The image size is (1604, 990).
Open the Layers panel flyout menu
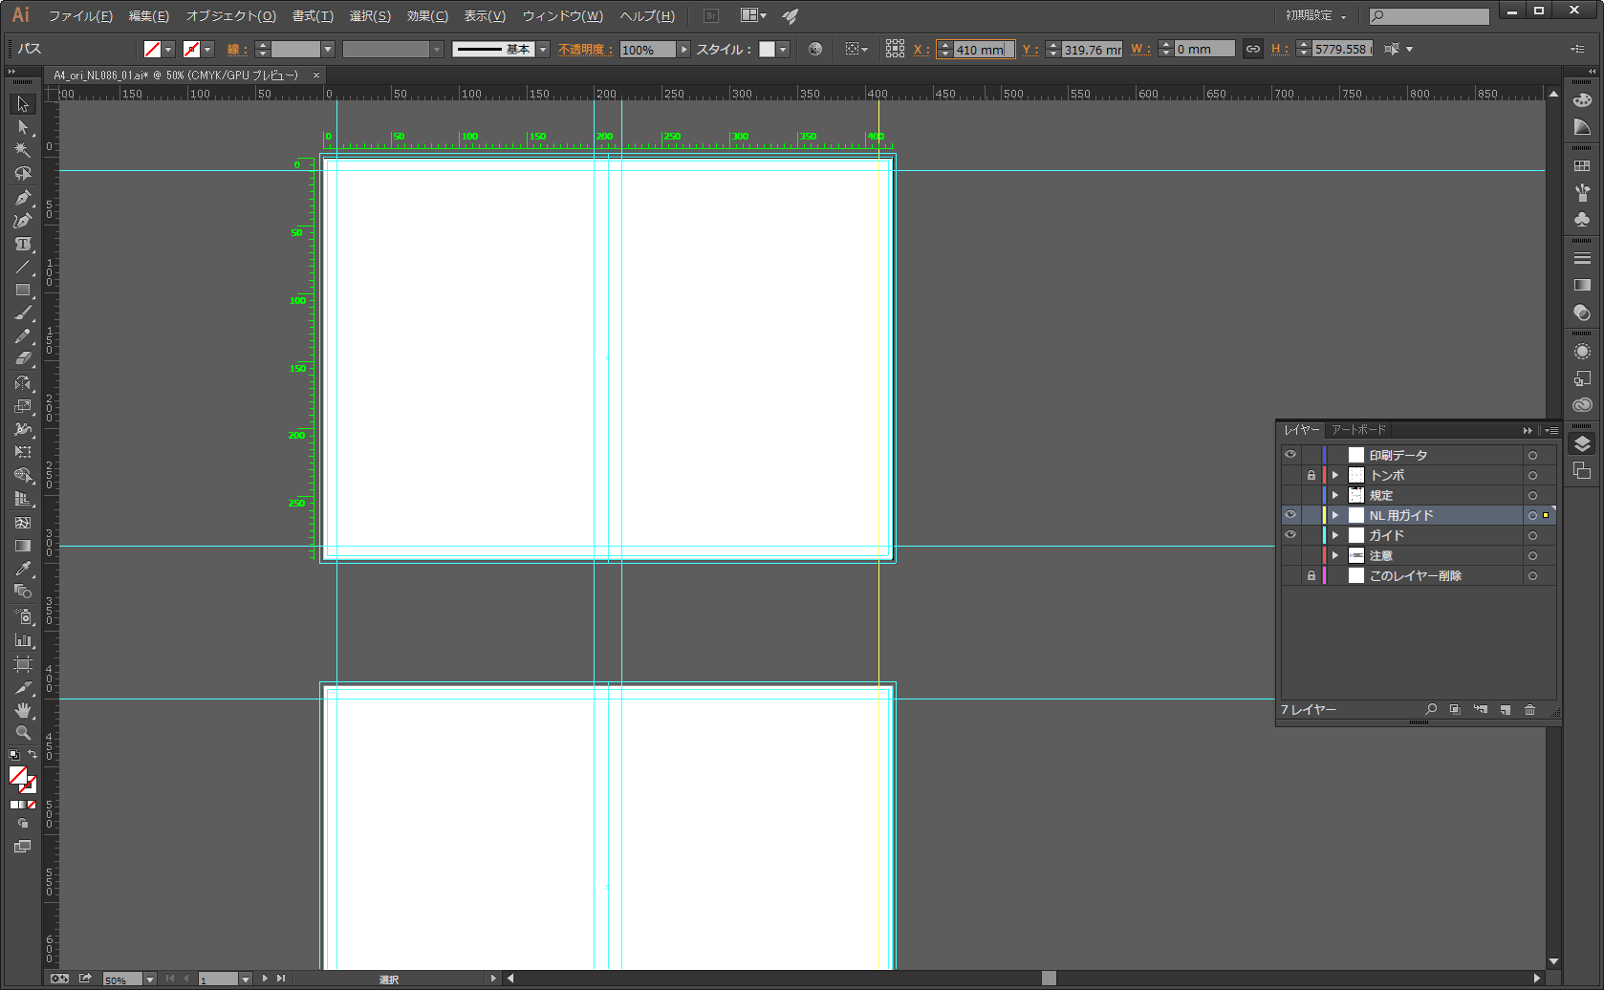tap(1550, 430)
